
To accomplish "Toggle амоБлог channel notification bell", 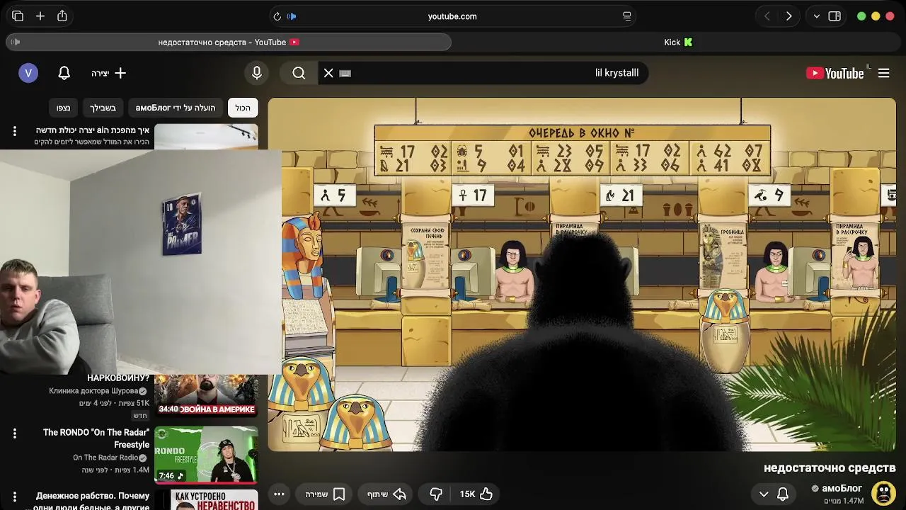I will 783,494.
